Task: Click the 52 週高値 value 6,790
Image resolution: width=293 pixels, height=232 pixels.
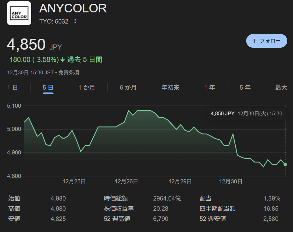Action: pos(161,219)
